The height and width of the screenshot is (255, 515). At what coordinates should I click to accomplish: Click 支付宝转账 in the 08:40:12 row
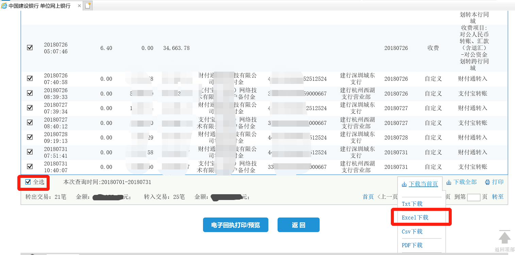[x=473, y=123]
